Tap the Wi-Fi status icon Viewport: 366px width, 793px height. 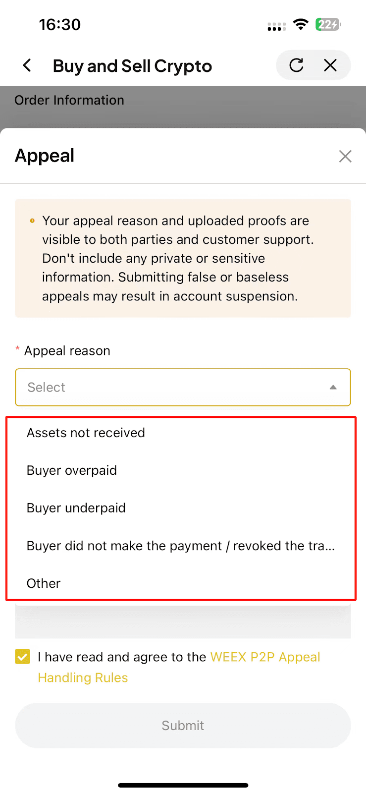[301, 24]
